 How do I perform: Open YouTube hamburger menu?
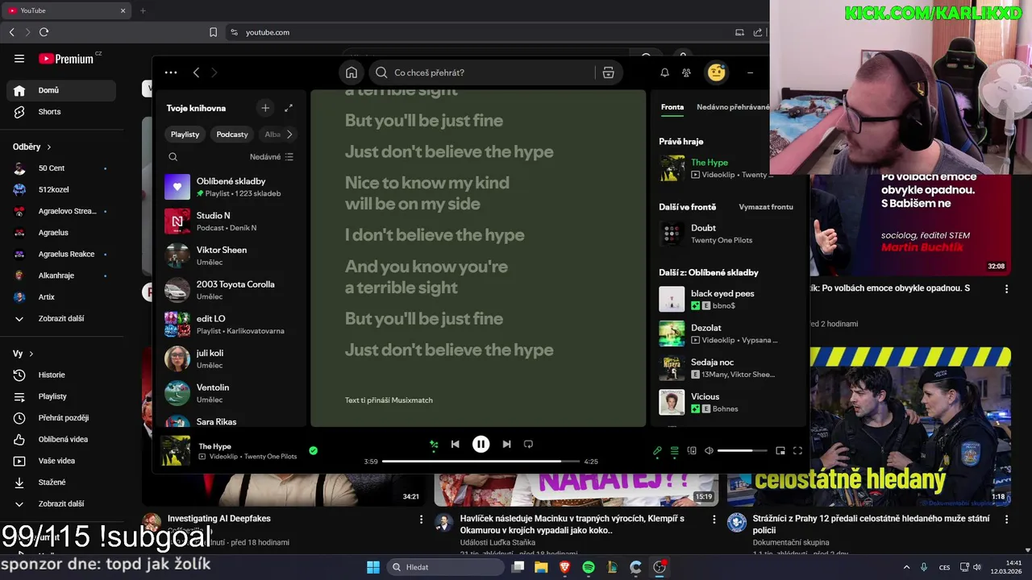[19, 58]
